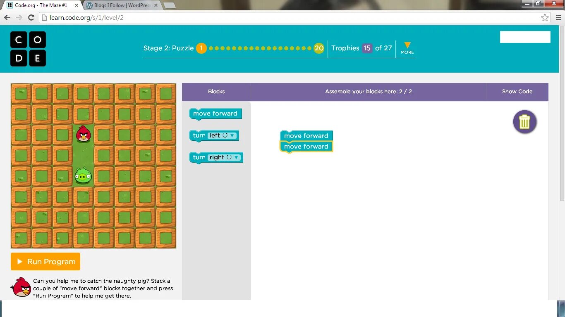
Task: Click the URL address bar
Action: [290, 18]
